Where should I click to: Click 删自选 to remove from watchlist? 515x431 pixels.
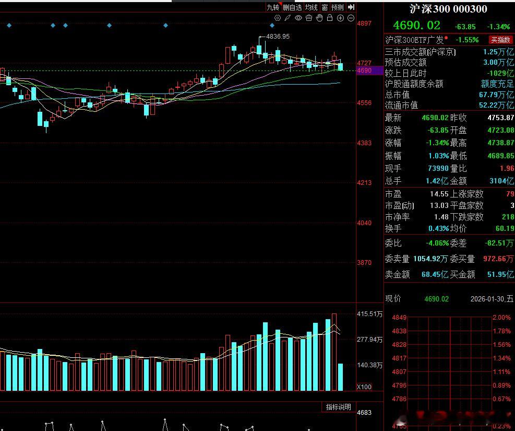click(x=292, y=7)
